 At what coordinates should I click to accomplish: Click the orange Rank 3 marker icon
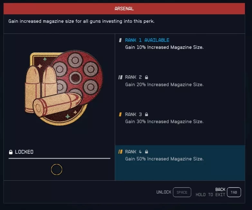tap(120, 114)
